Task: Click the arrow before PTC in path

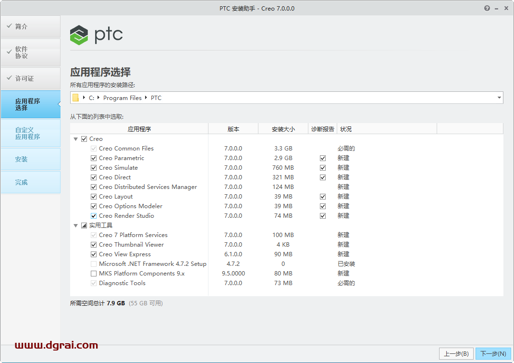Action: (146, 98)
